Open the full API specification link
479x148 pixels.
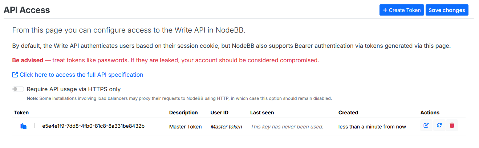point(81,75)
